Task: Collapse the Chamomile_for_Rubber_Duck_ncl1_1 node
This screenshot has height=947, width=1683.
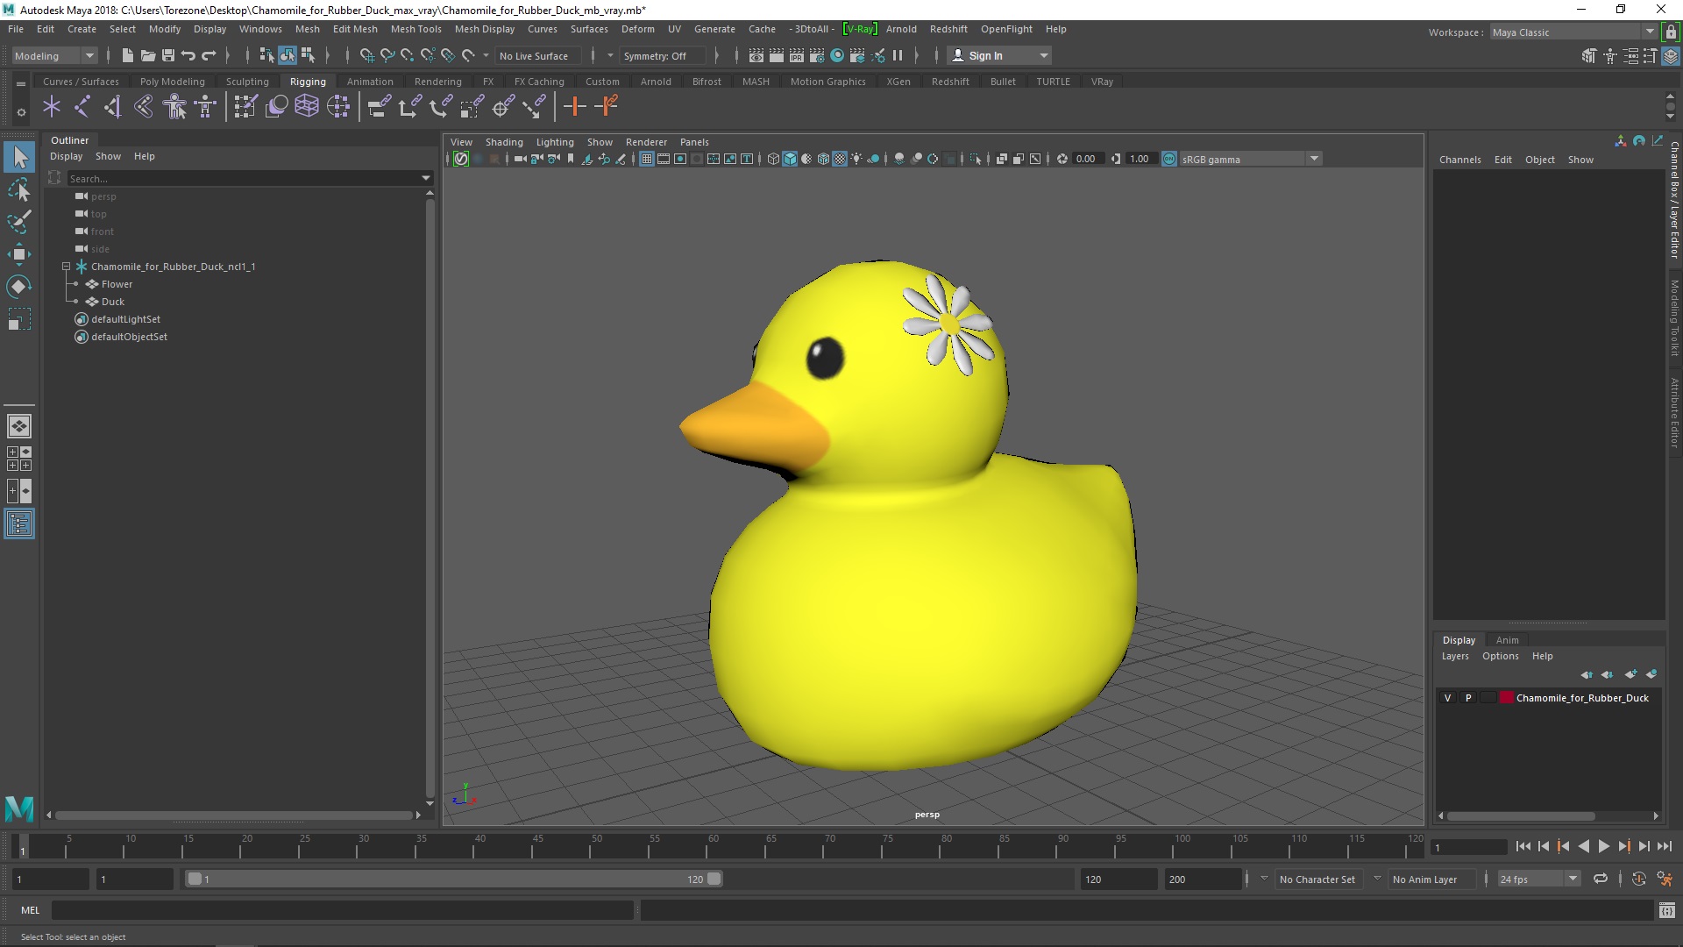Action: pos(66,267)
